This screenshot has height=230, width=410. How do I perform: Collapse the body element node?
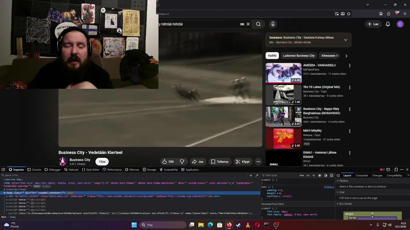point(4,193)
